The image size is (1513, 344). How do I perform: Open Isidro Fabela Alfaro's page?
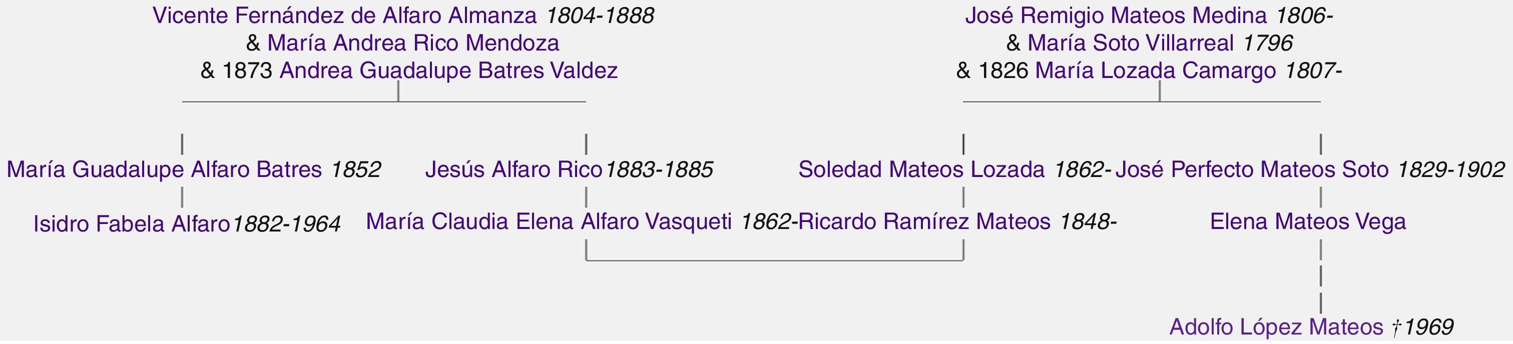pos(131,224)
